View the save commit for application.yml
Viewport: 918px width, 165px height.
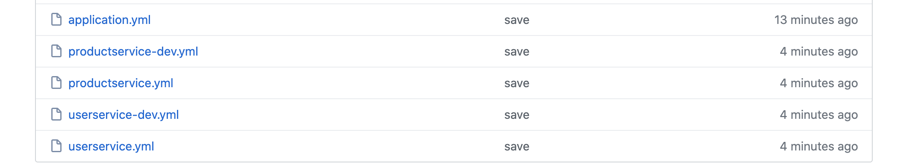tap(517, 20)
